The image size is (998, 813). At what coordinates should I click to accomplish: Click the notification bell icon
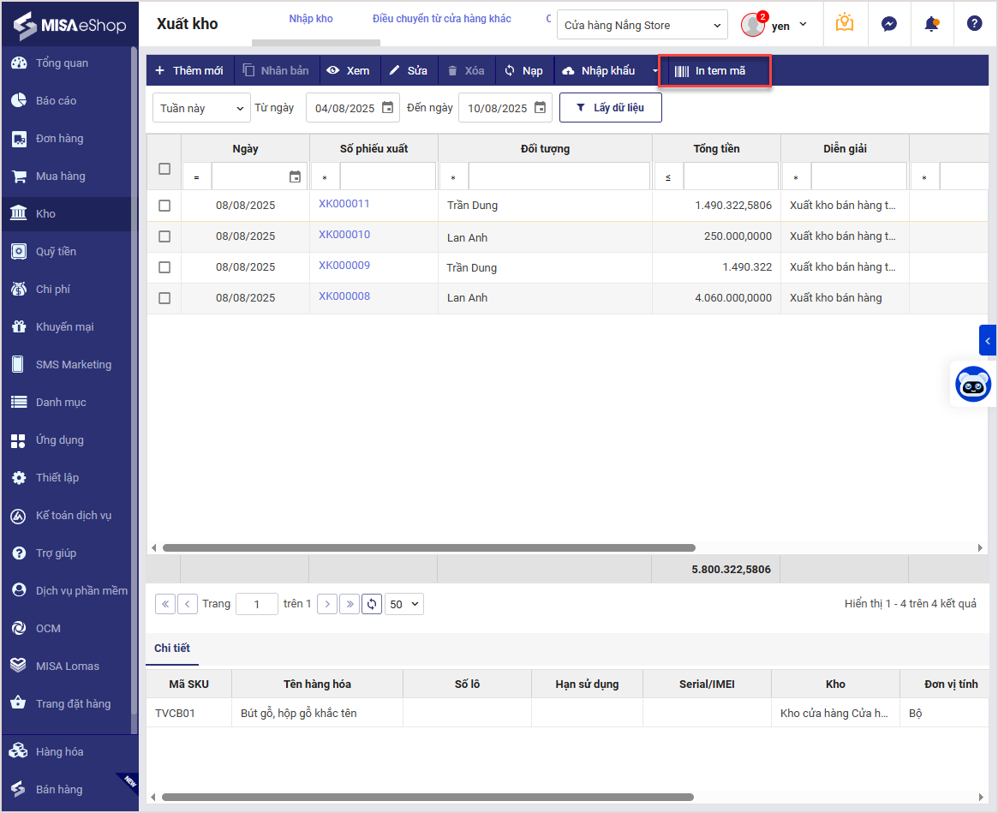931,24
